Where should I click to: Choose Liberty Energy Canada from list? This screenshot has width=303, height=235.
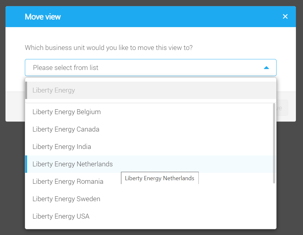click(x=149, y=129)
